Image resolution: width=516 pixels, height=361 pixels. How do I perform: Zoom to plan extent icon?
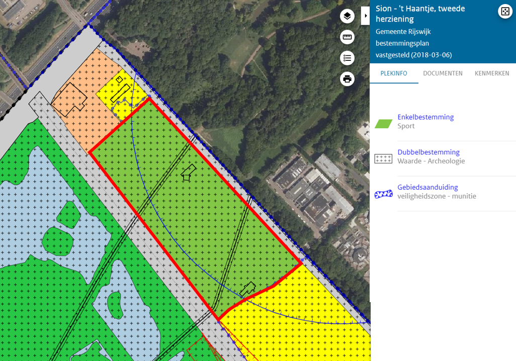pos(505,12)
